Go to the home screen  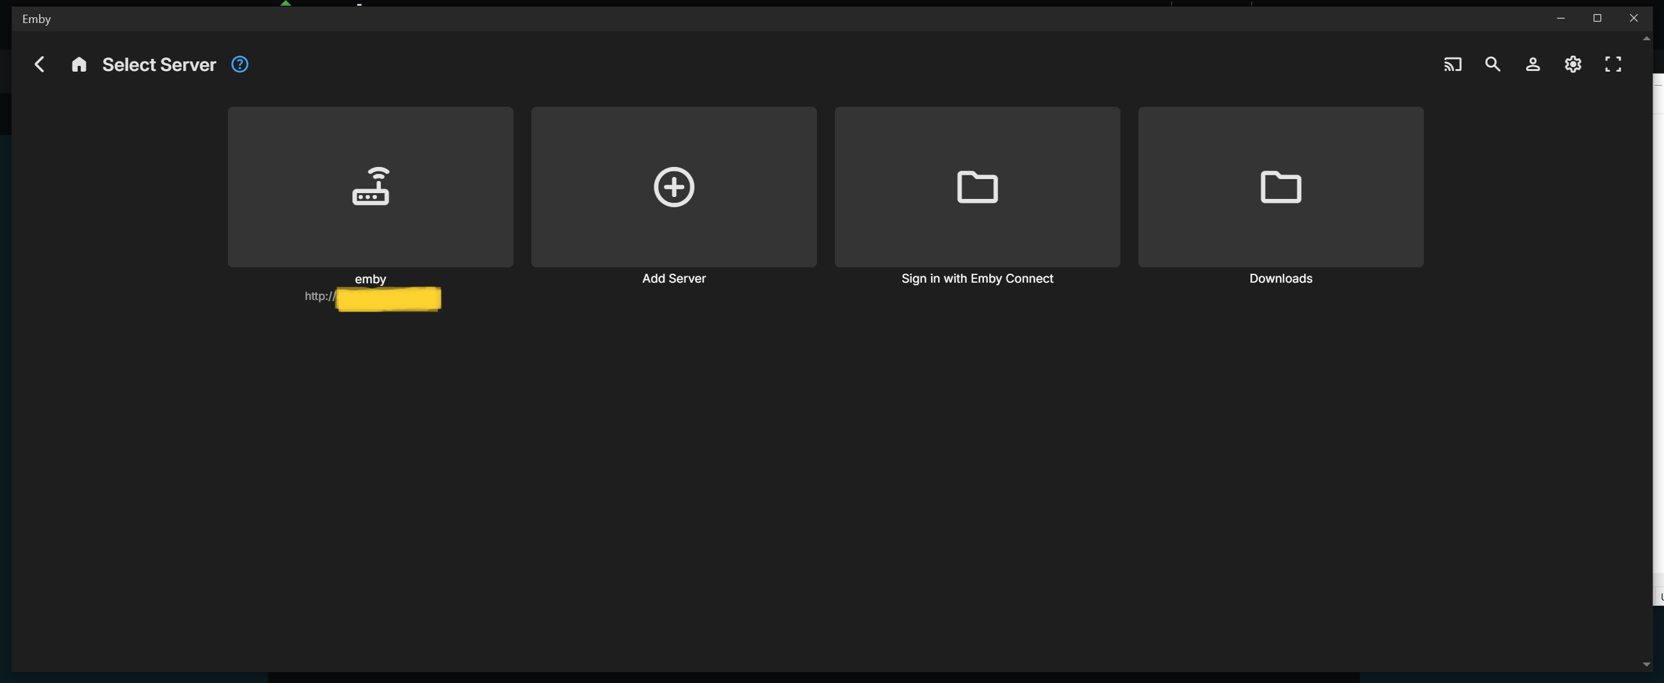pos(79,64)
